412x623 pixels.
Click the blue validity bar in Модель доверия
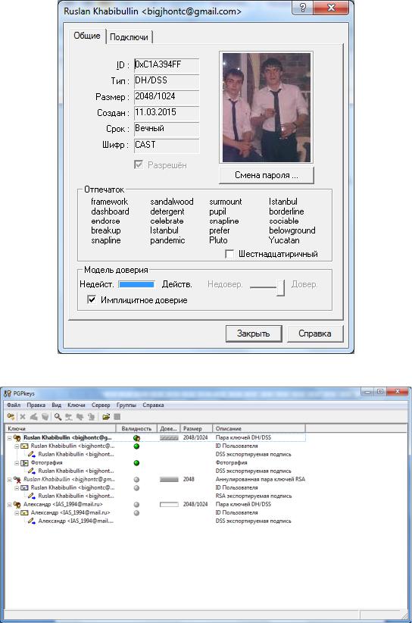(136, 284)
